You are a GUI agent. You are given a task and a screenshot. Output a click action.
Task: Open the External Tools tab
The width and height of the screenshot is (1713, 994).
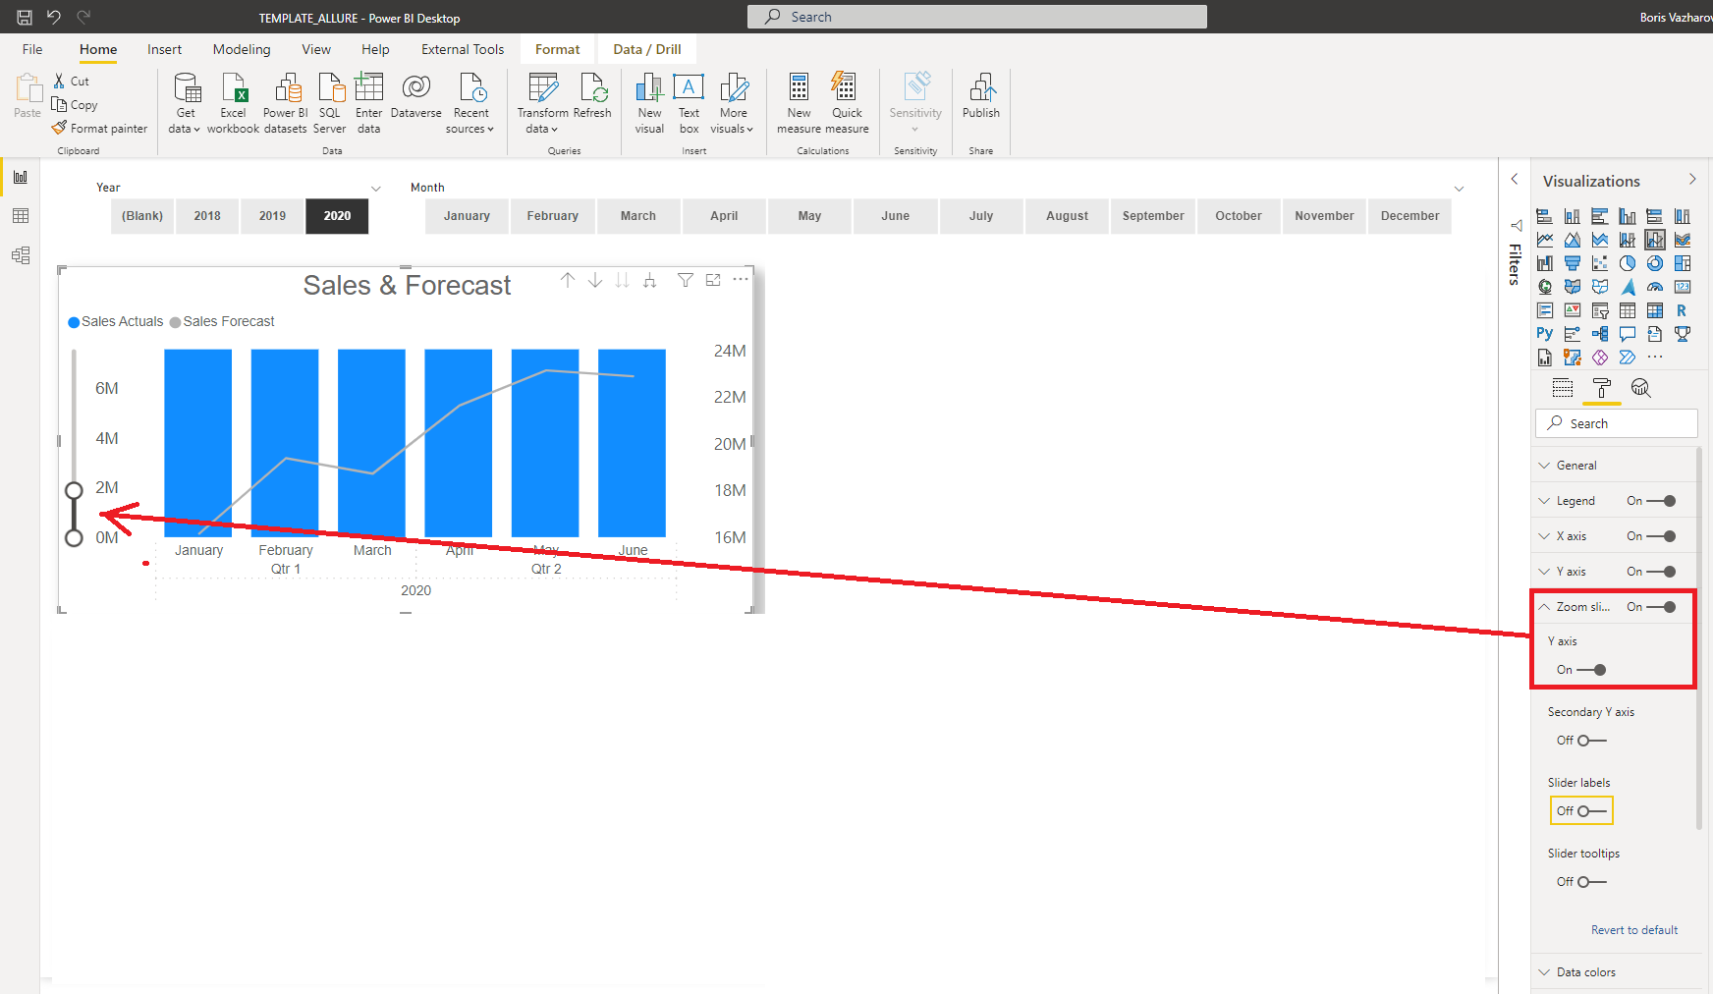click(x=463, y=49)
